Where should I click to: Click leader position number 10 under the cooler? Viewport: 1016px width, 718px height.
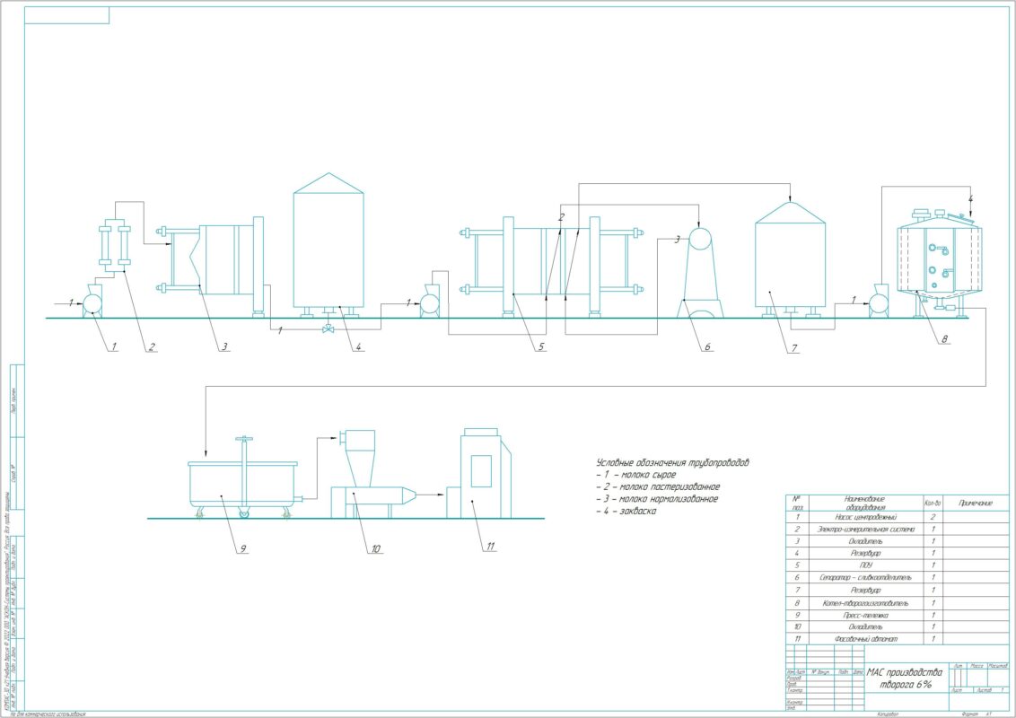click(x=376, y=549)
